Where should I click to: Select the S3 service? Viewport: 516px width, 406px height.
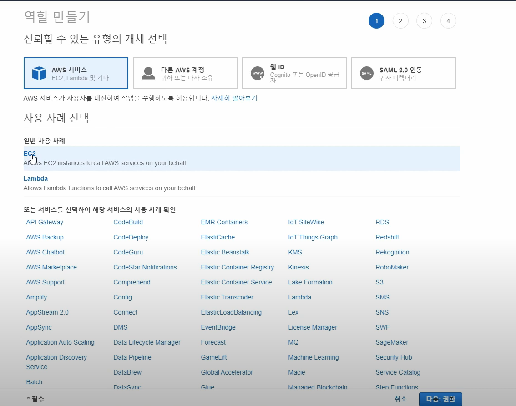click(379, 283)
